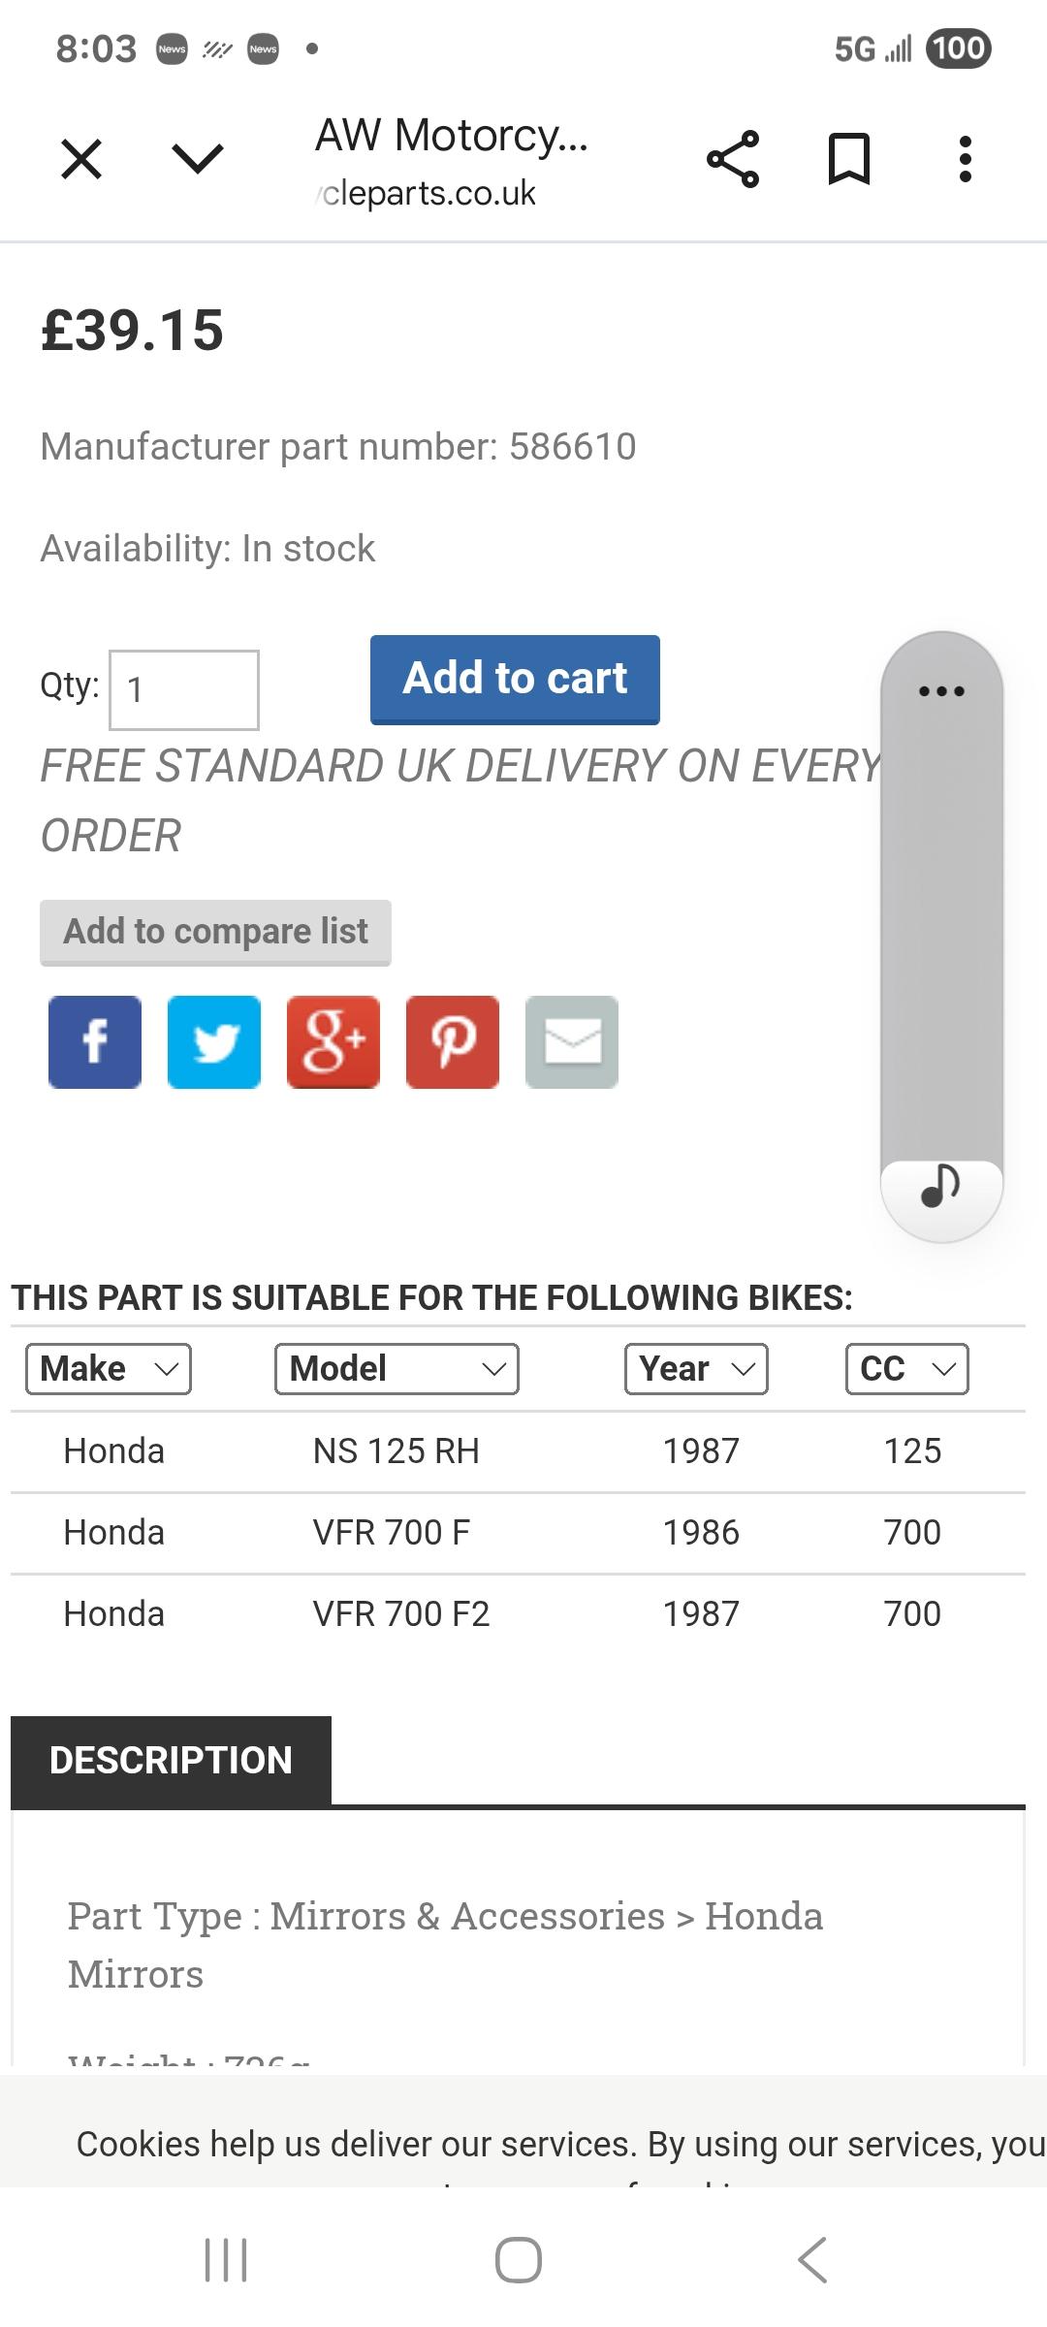Share via the Google Plus icon
Screen dimensions: 1047x2327
(333, 1042)
